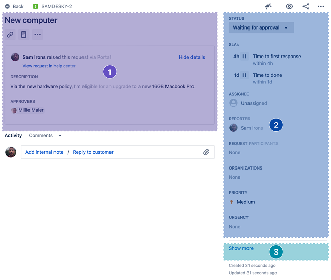The height and width of the screenshot is (280, 331).
Task: Click the megaphone feedback icon
Action: (268, 6)
